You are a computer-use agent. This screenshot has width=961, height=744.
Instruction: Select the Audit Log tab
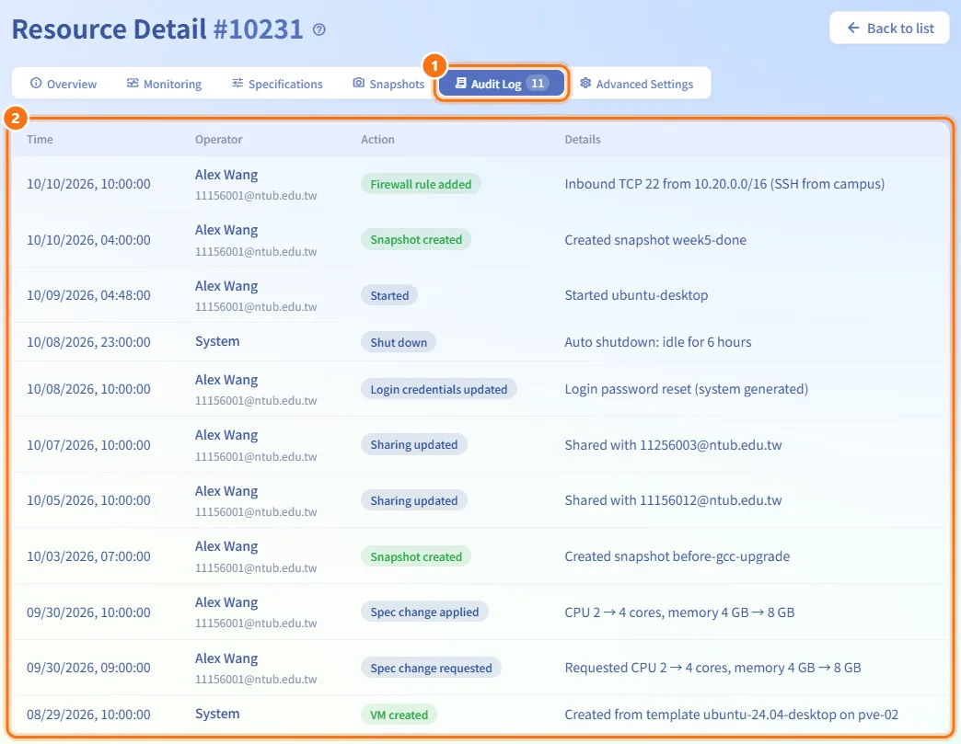point(502,84)
